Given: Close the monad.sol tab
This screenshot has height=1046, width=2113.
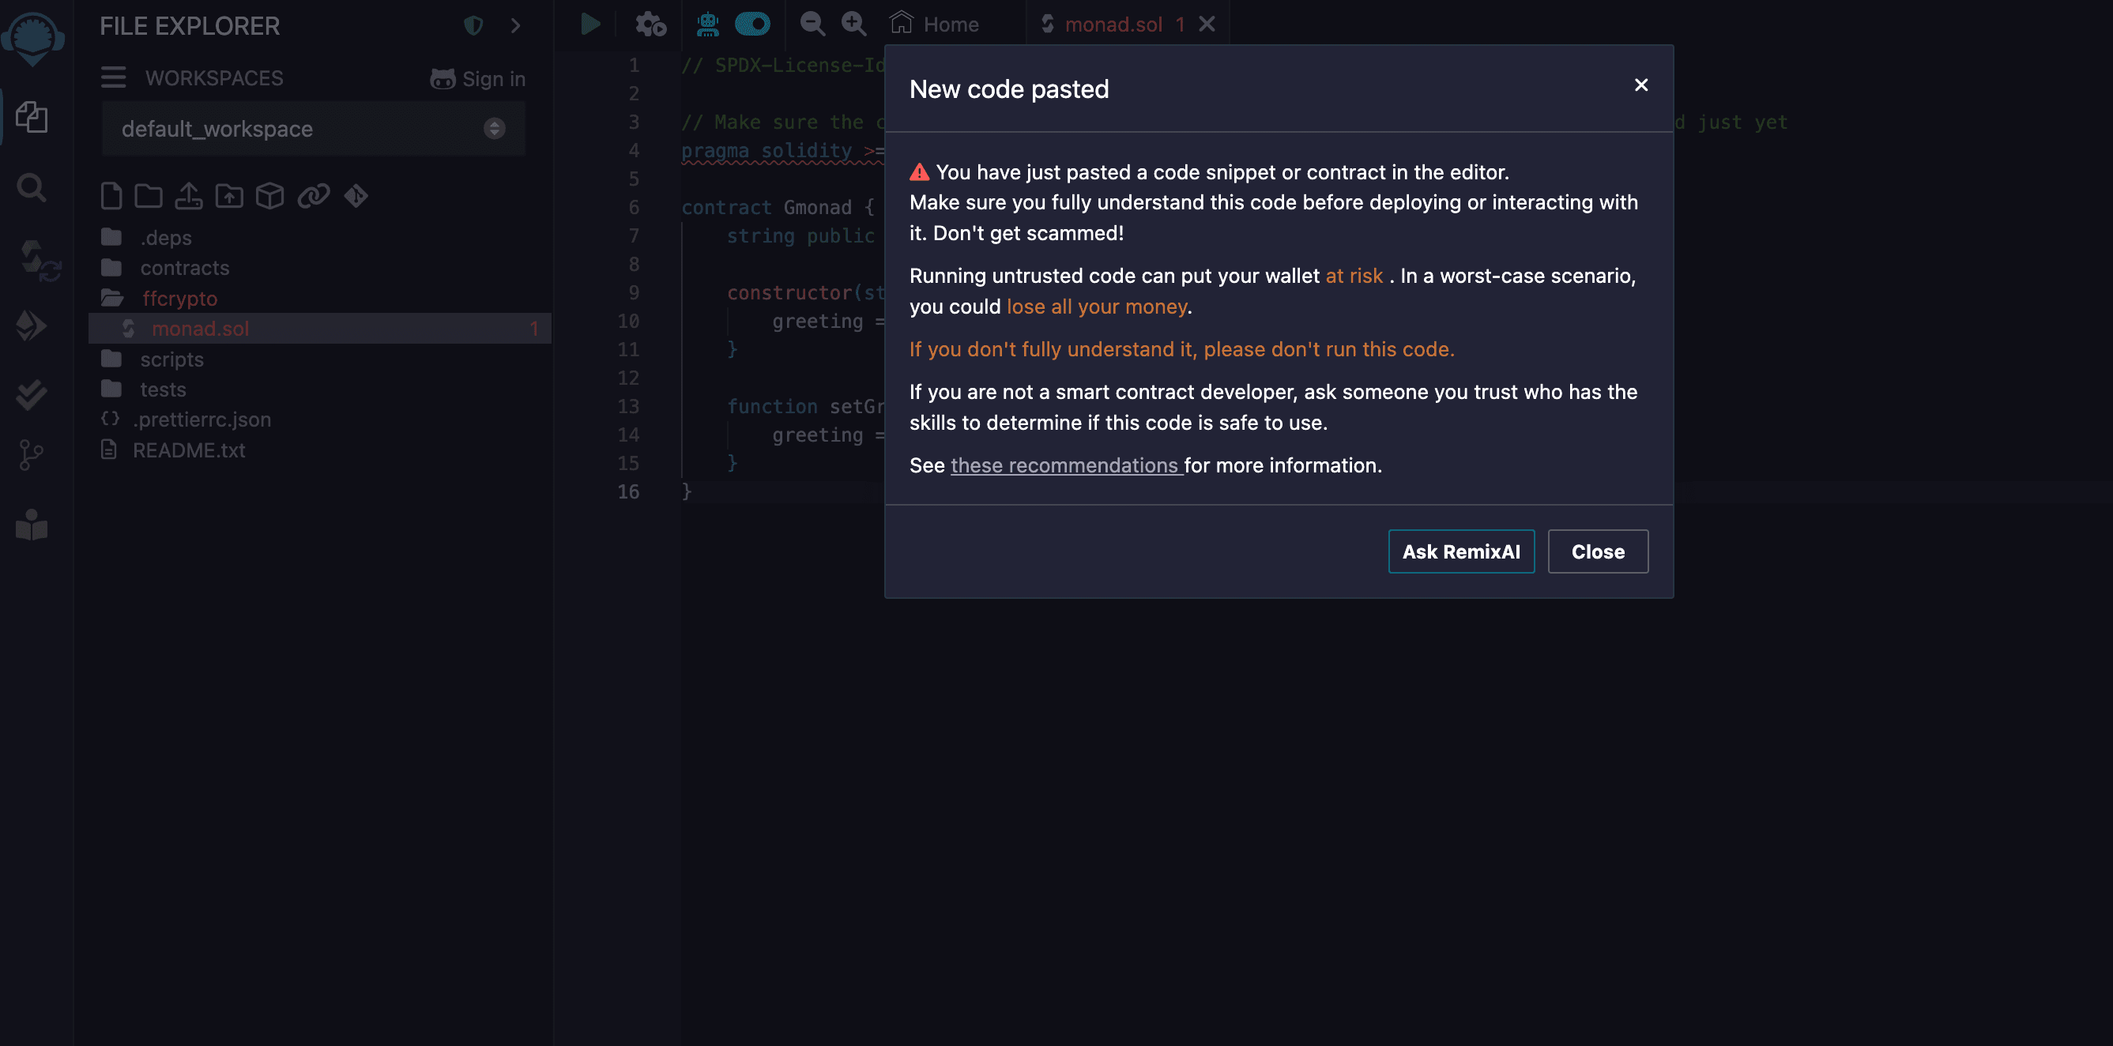Looking at the screenshot, I should (1207, 24).
